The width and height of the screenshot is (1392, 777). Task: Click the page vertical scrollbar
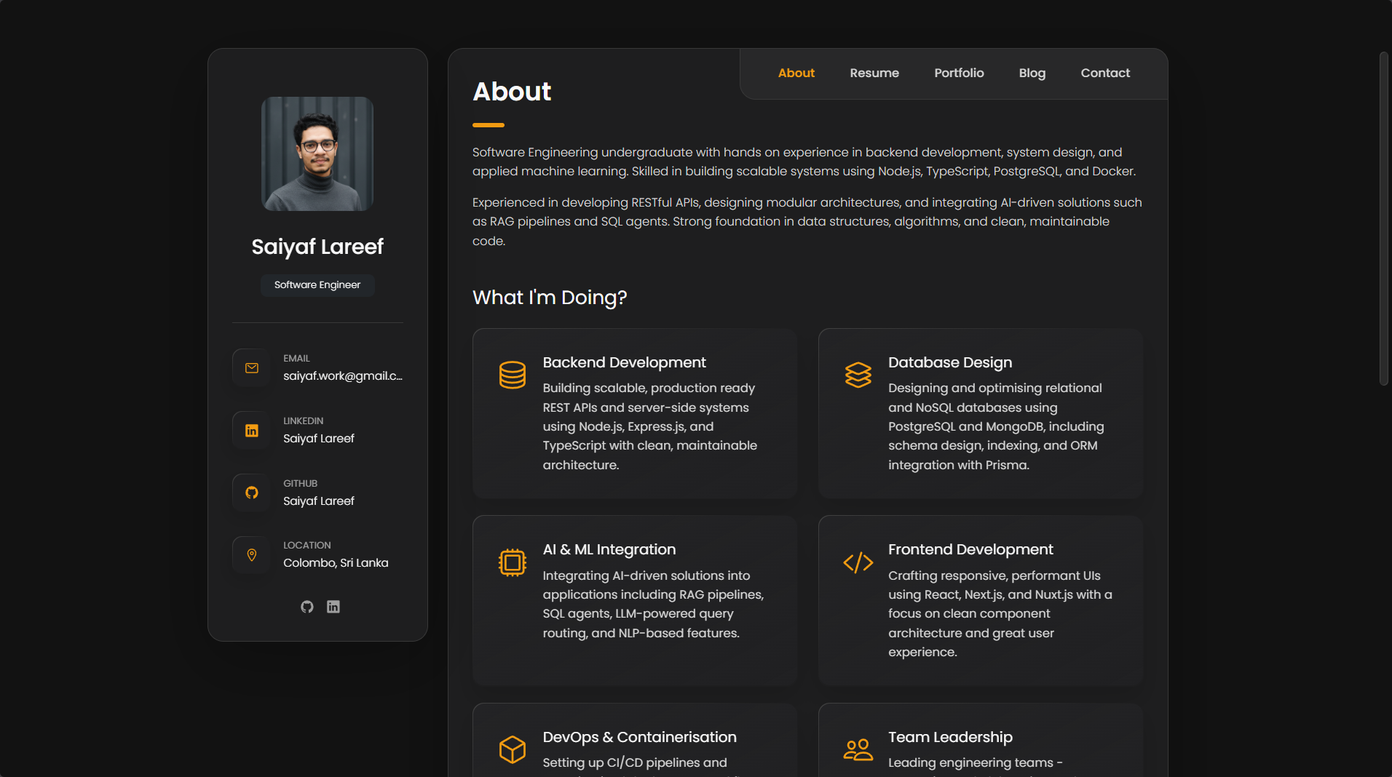pyautogui.click(x=1383, y=218)
